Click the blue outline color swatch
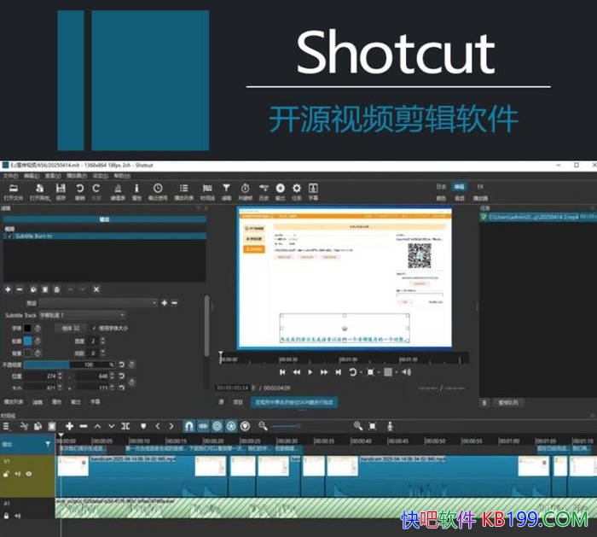597x537 pixels. [27, 341]
